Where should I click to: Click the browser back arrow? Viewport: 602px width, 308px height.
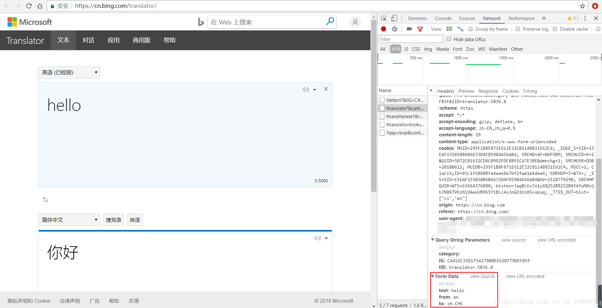point(7,6)
